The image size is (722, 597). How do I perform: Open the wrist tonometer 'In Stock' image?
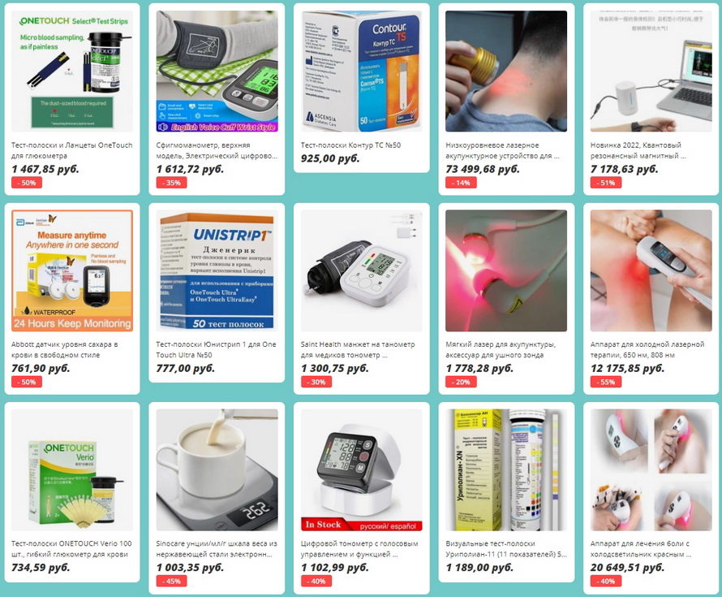[x=362, y=469]
